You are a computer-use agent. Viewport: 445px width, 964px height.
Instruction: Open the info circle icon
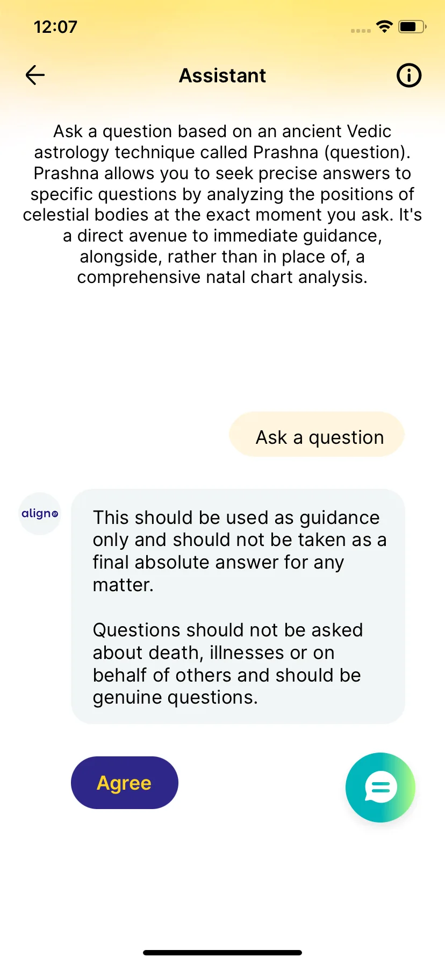pos(409,75)
